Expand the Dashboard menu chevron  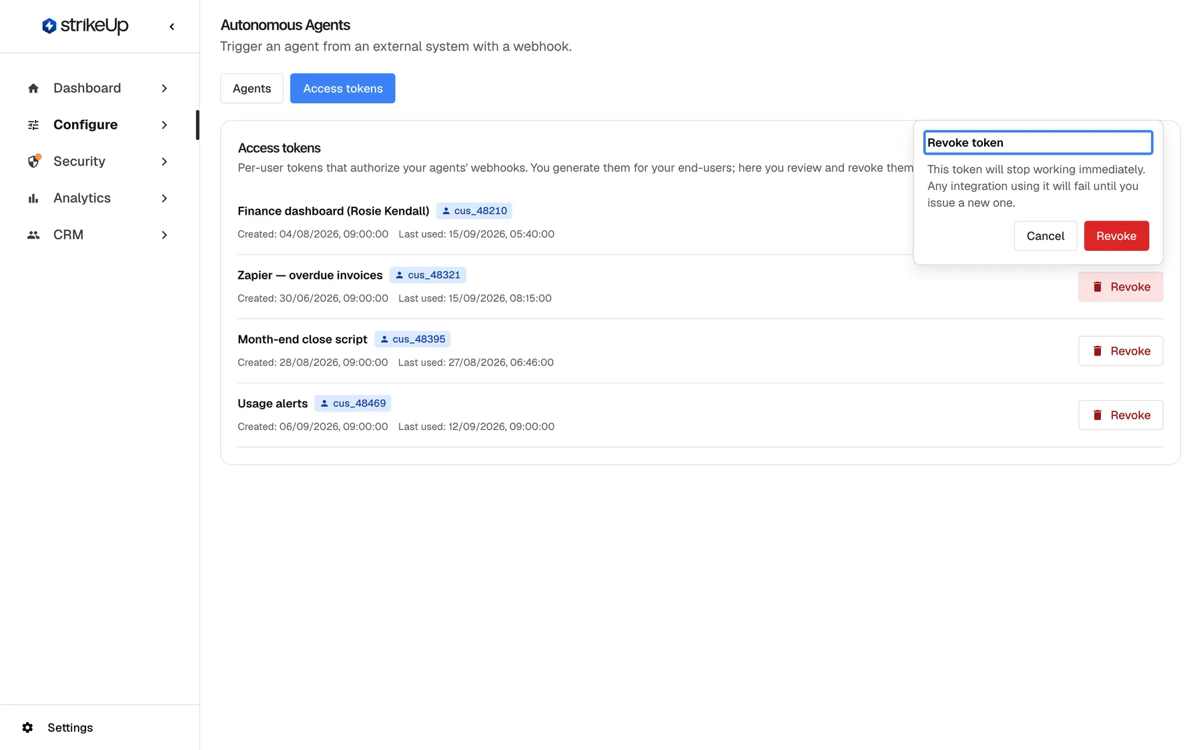pos(164,88)
